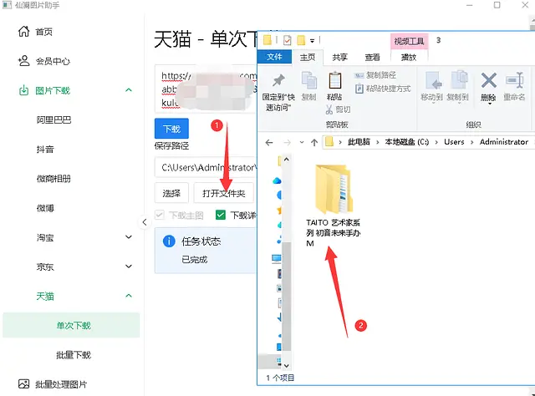Click the OneDrive cloud icon in navigation pane
Image resolution: width=535 pixels, height=396 pixels.
tap(277, 180)
